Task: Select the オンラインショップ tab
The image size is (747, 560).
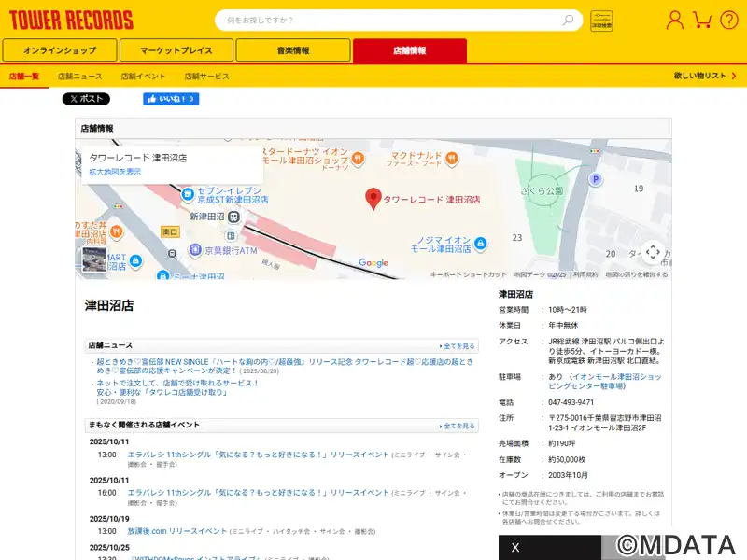Action: [60, 50]
